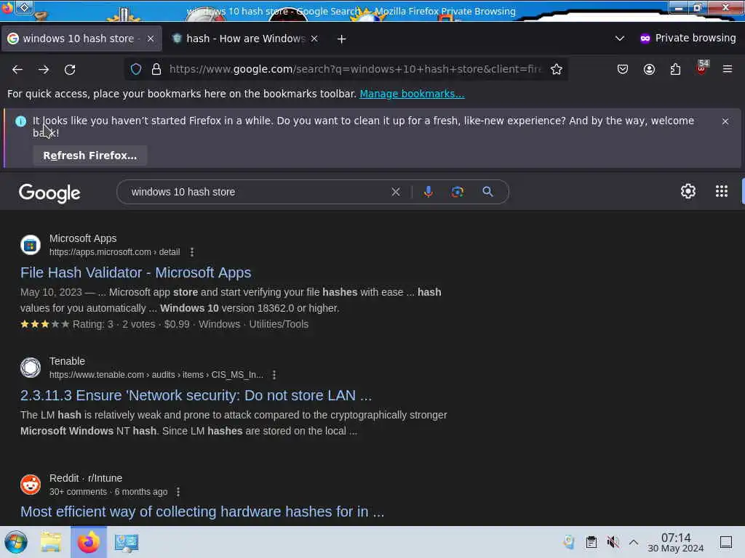Clear the Google search query

click(396, 192)
